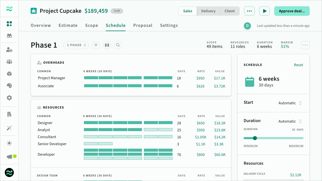Click the filter icon beside Phase 1
The image size is (322, 181).
tap(96, 45)
